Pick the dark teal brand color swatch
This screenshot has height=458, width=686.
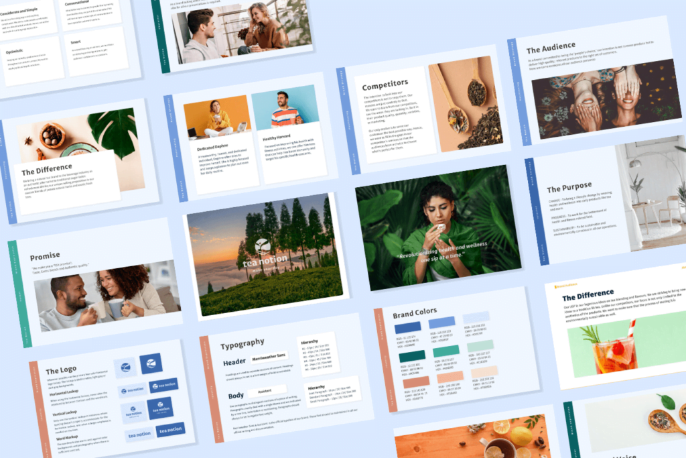pos(412,356)
